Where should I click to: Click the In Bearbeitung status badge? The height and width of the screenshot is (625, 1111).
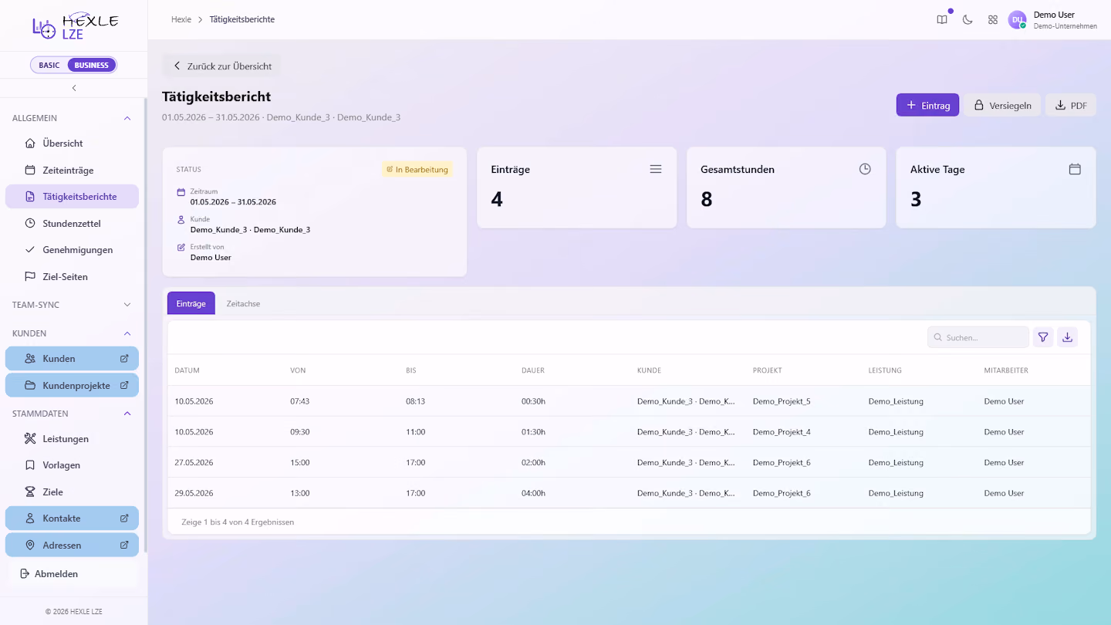417,169
